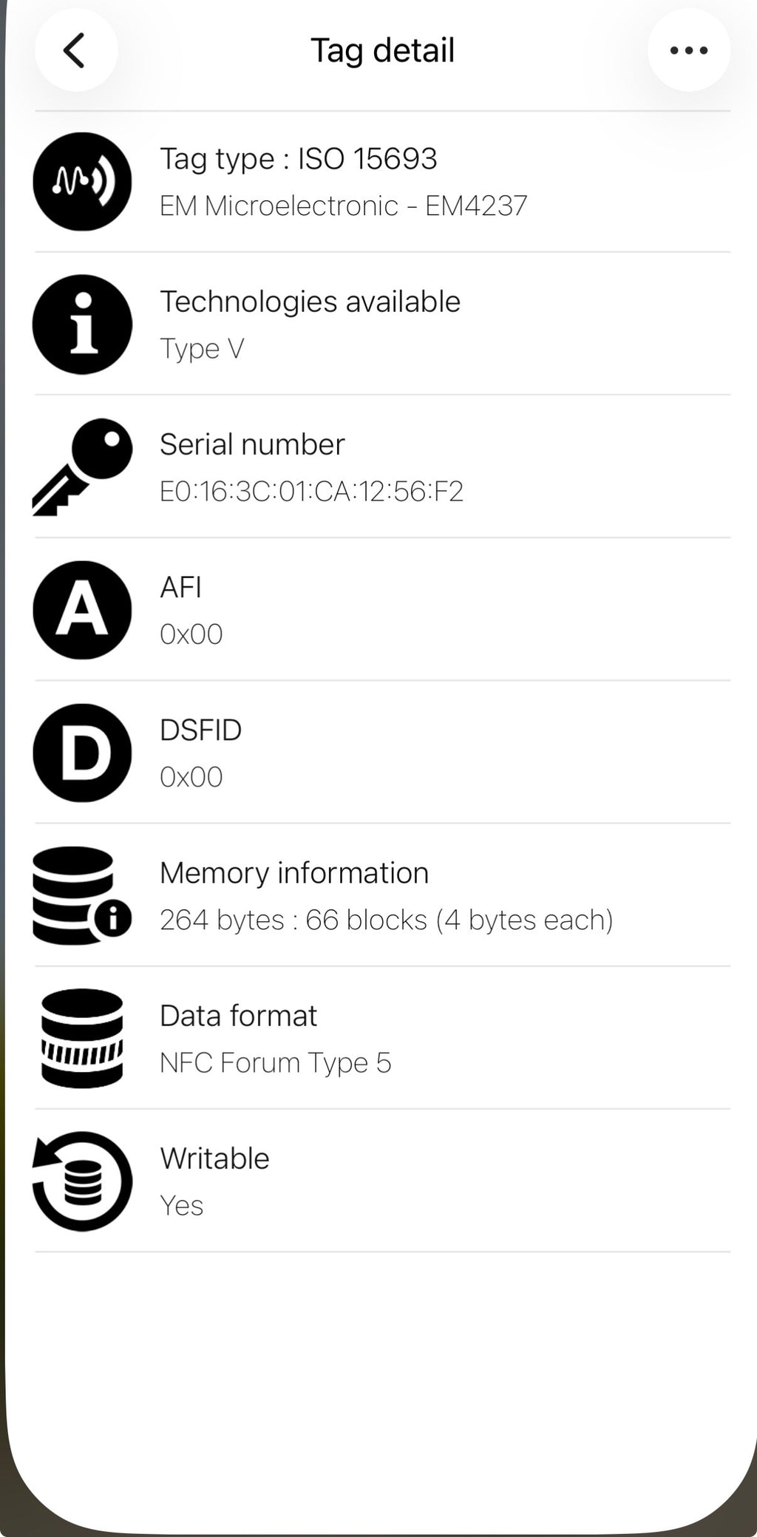The height and width of the screenshot is (1537, 757).
Task: Select the EM Microelectronic - EM4237 text
Action: [344, 206]
